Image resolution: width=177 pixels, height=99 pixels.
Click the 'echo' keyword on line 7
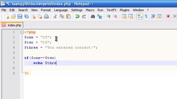[38, 63]
